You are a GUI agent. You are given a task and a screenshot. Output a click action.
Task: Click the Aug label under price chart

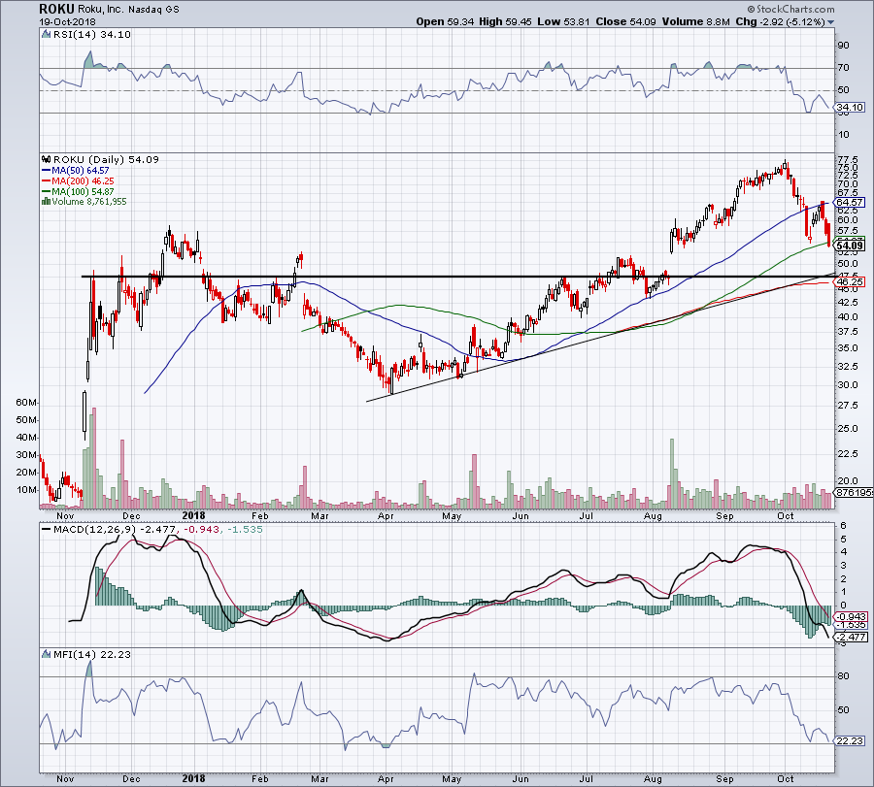(x=653, y=515)
